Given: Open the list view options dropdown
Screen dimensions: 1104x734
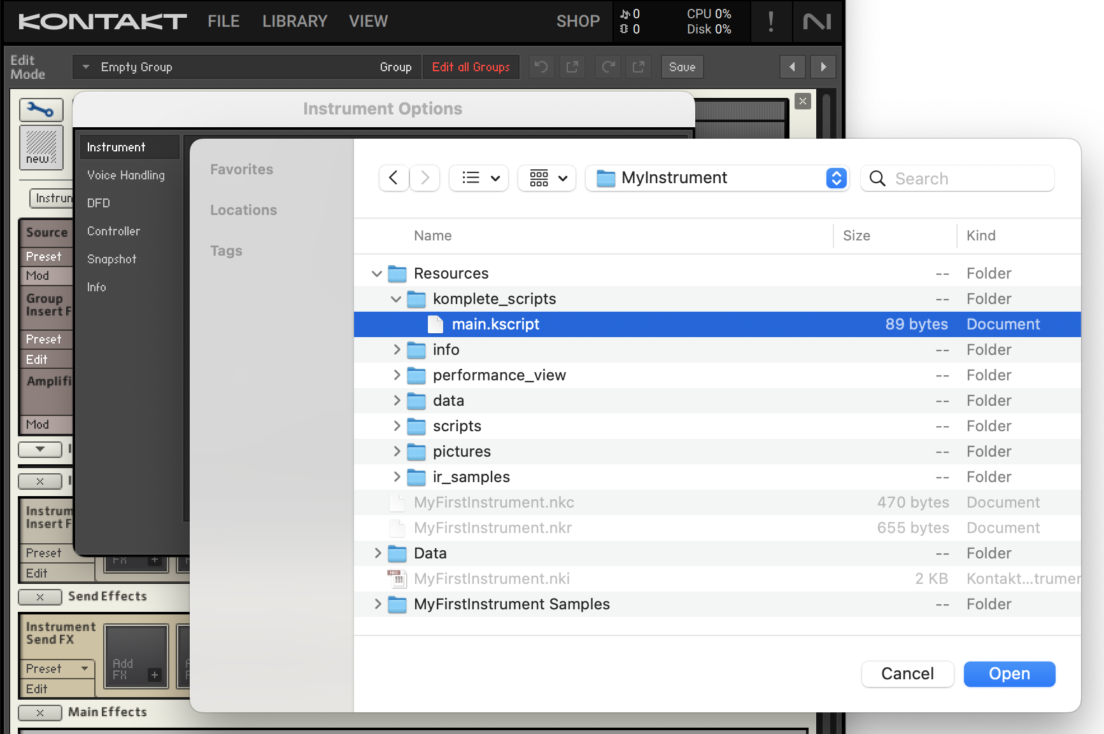Looking at the screenshot, I should [x=479, y=178].
